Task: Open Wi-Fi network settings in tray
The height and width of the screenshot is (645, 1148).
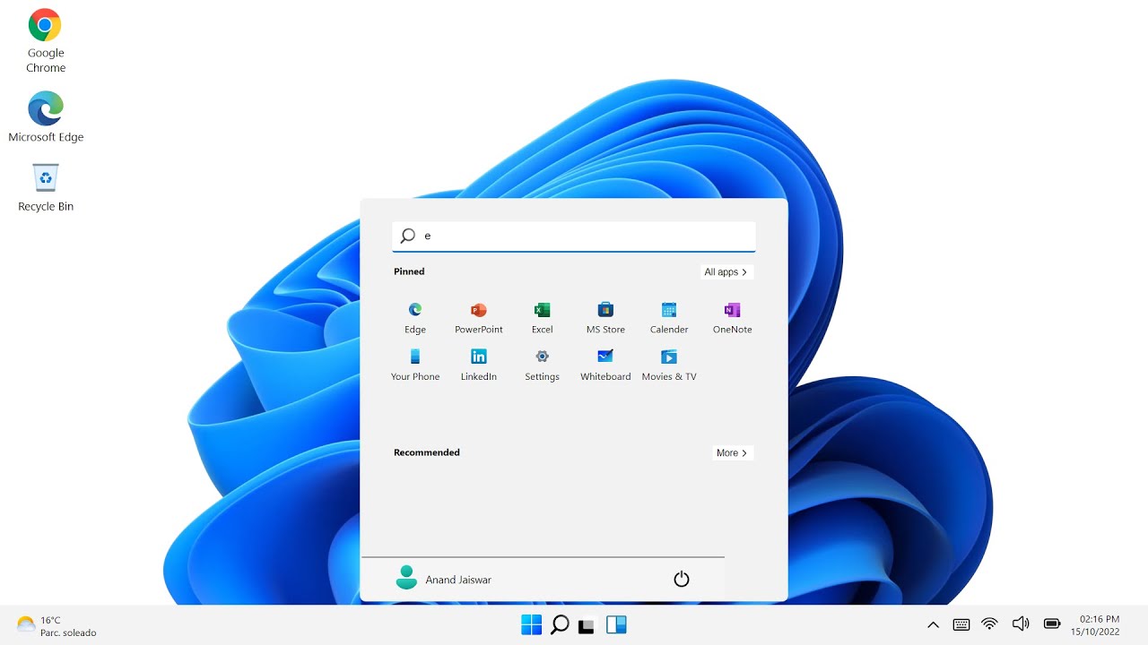Action: [x=990, y=624]
